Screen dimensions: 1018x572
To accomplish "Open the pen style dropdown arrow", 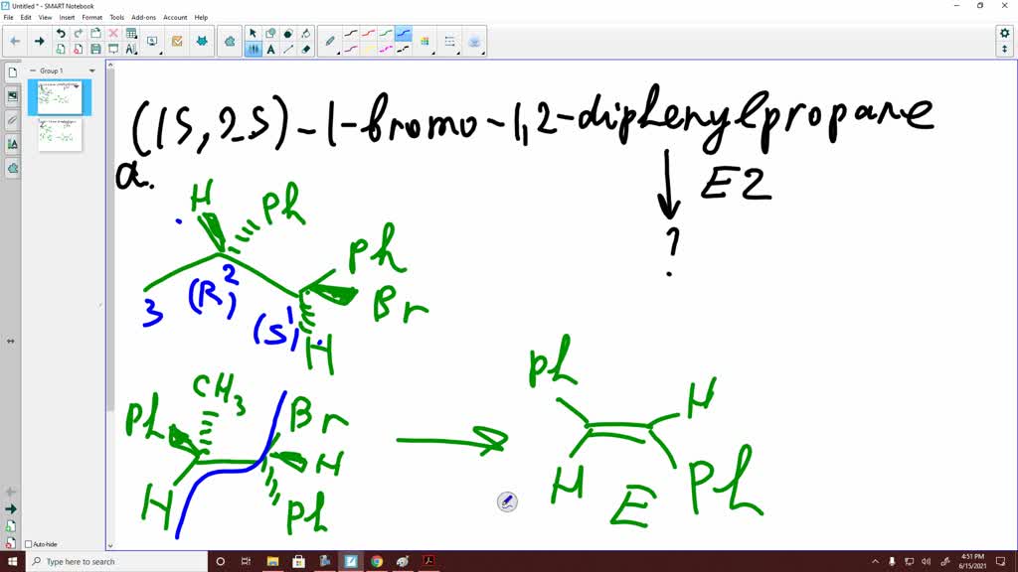I will click(339, 51).
